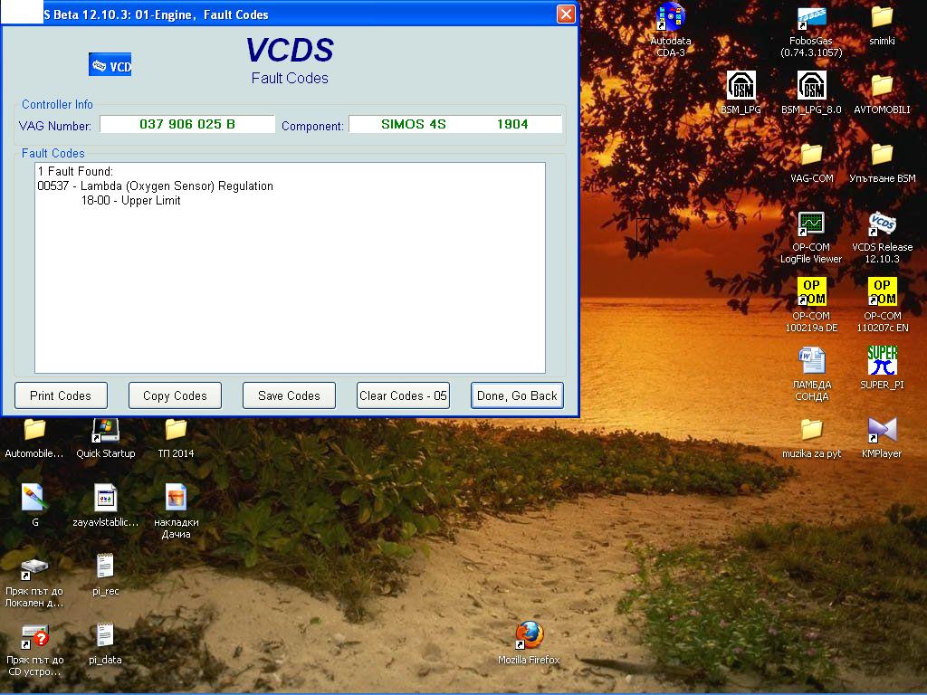Click the VAG Number field
The width and height of the screenshot is (927, 695).
pyautogui.click(x=187, y=124)
